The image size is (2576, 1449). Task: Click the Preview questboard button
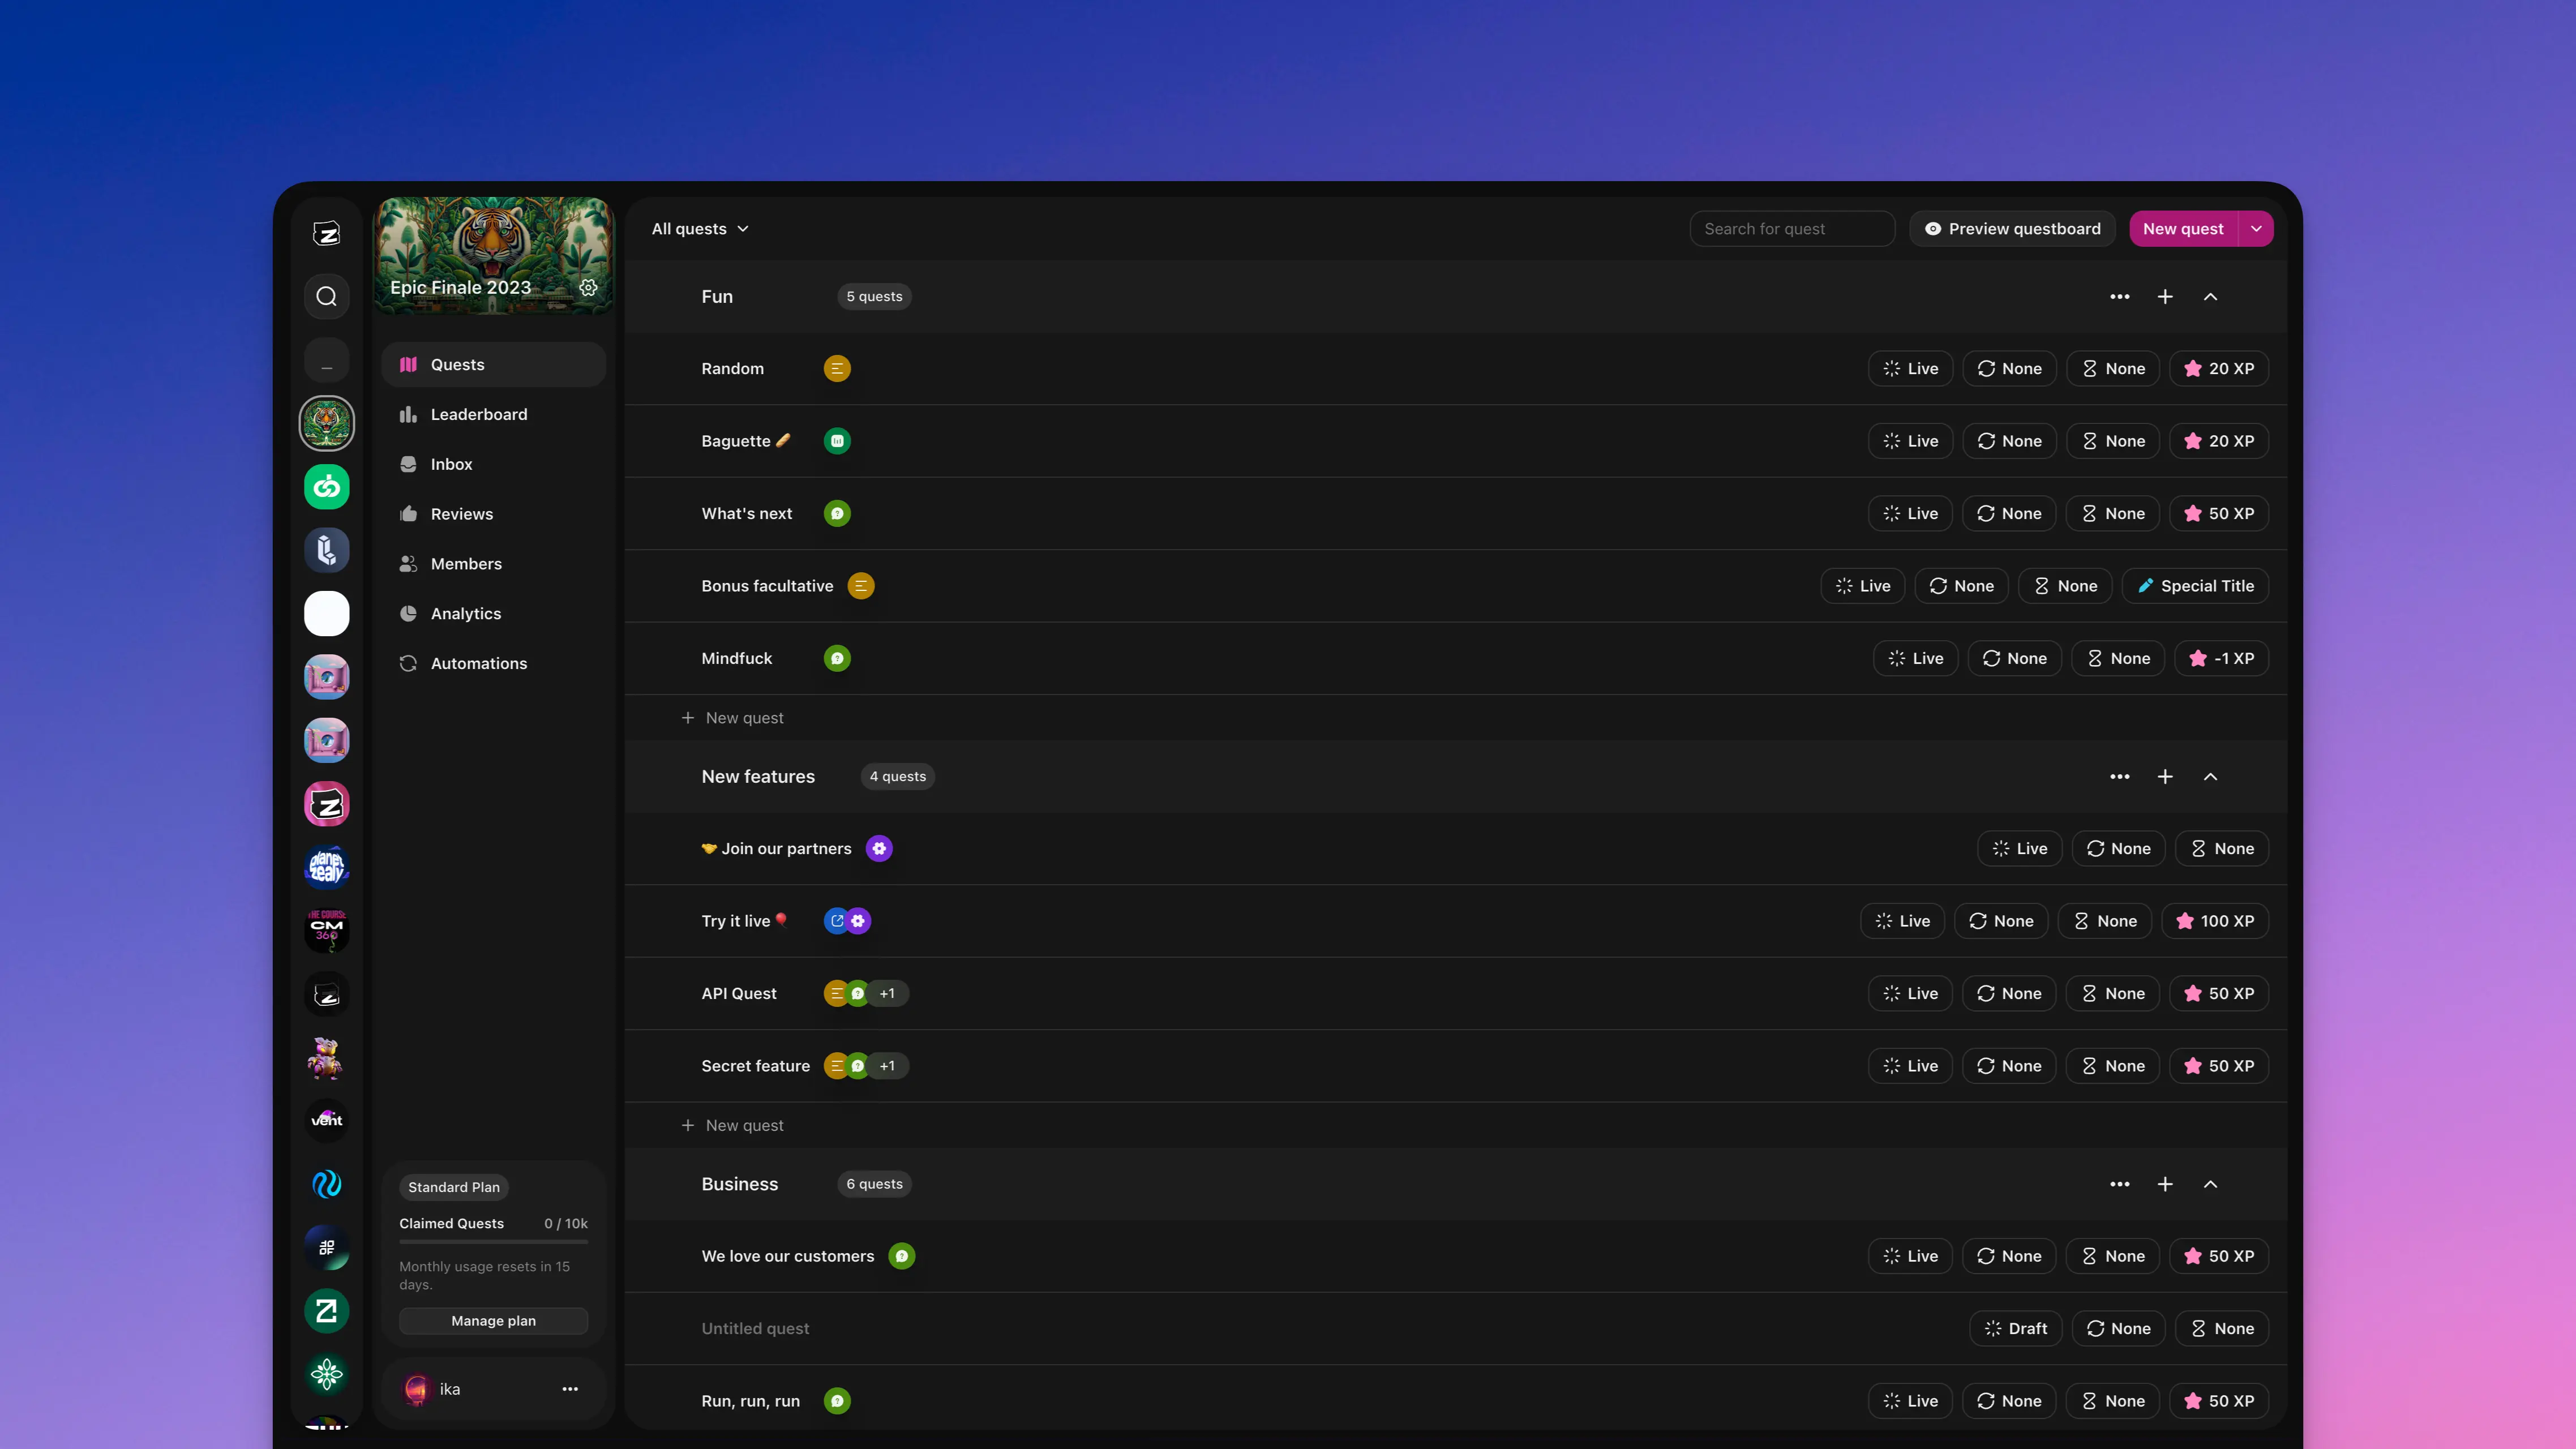[2012, 229]
